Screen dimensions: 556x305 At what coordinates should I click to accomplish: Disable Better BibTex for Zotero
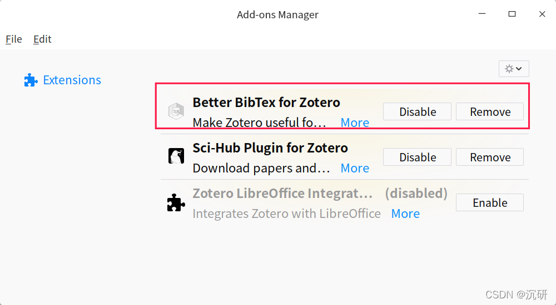(418, 111)
